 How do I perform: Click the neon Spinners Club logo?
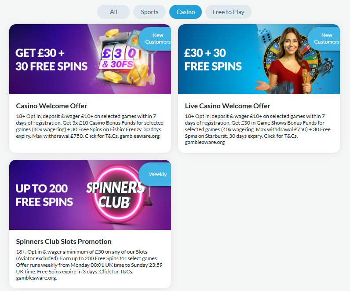point(117,195)
